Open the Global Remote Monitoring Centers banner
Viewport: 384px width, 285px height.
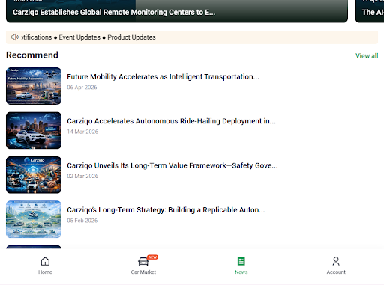click(177, 11)
